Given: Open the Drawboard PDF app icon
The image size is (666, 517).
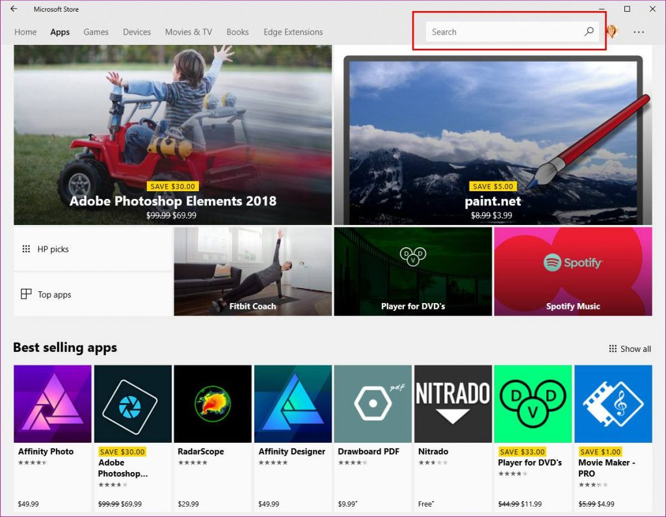Looking at the screenshot, I should coord(373,404).
